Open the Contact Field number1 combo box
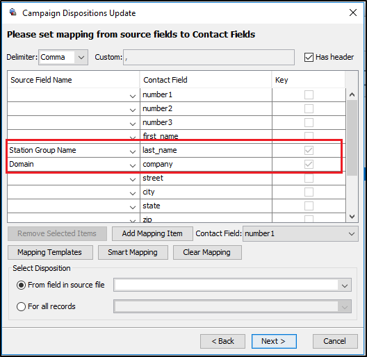 click(x=300, y=233)
